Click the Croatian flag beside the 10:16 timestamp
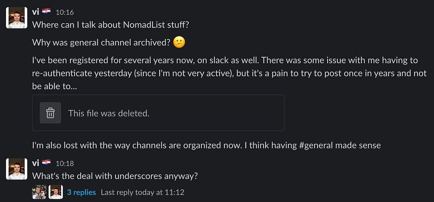 click(46, 12)
